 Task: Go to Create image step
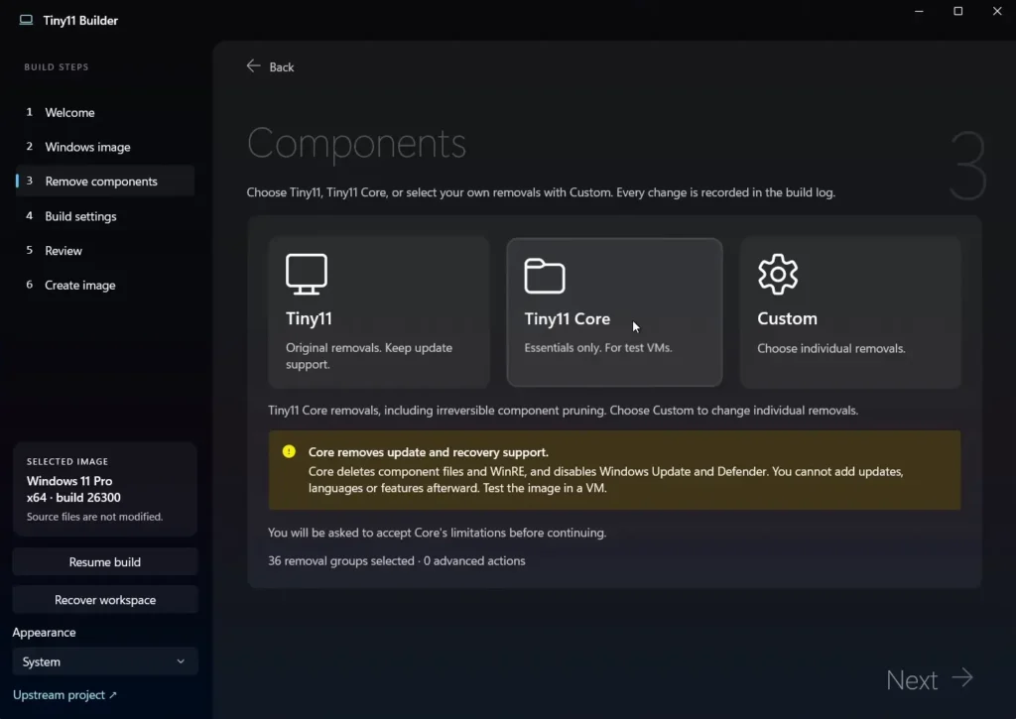[x=105, y=285]
